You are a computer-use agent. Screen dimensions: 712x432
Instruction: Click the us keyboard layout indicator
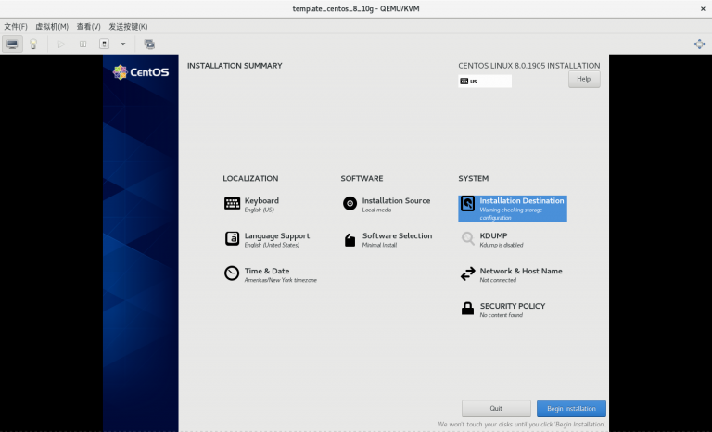485,81
